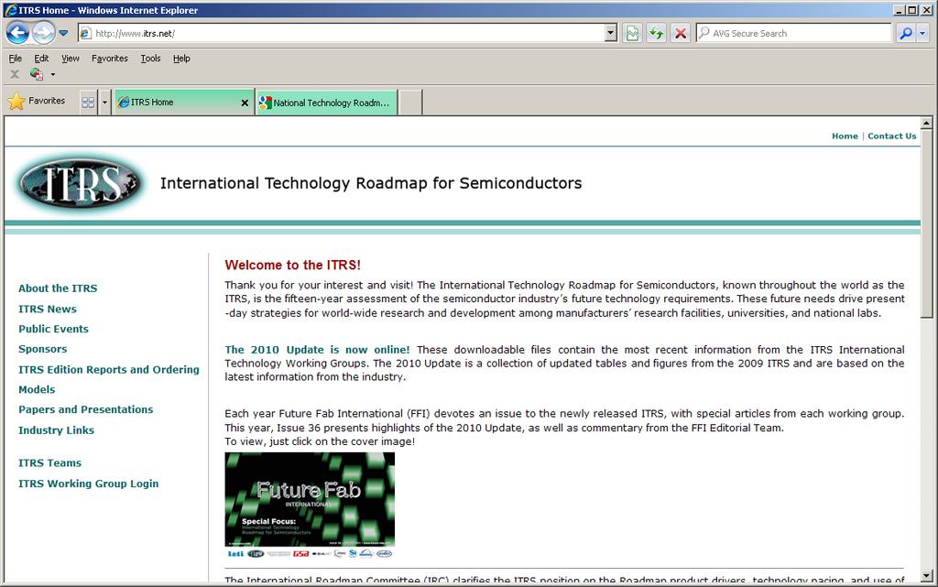Screen dimensions: 938x587
Task: Click the Quick Tabs grid icon
Action: (x=88, y=103)
